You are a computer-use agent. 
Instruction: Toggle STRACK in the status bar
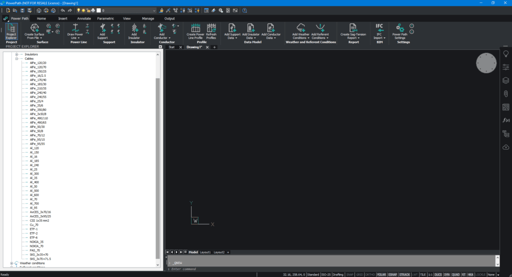pos(404,275)
